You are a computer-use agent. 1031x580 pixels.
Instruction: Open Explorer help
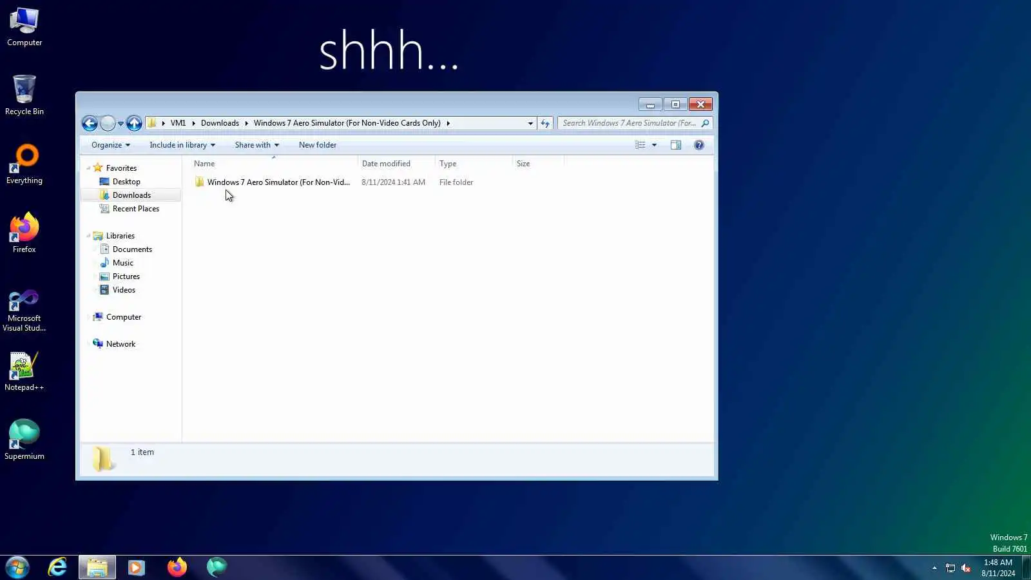coord(699,145)
